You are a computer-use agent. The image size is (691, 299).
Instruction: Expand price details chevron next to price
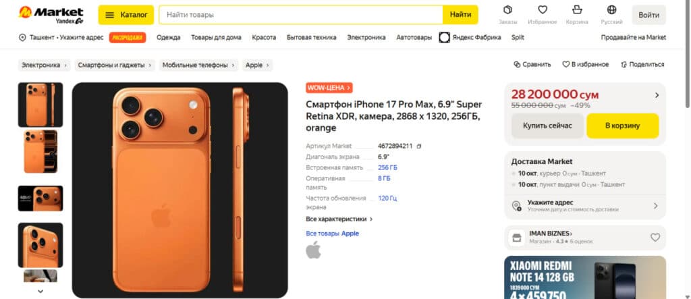(657, 95)
